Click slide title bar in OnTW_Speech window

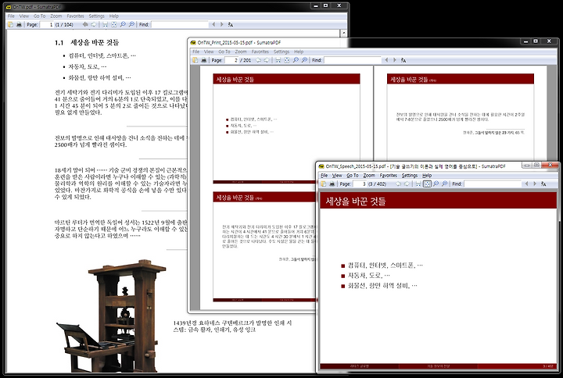(x=439, y=201)
